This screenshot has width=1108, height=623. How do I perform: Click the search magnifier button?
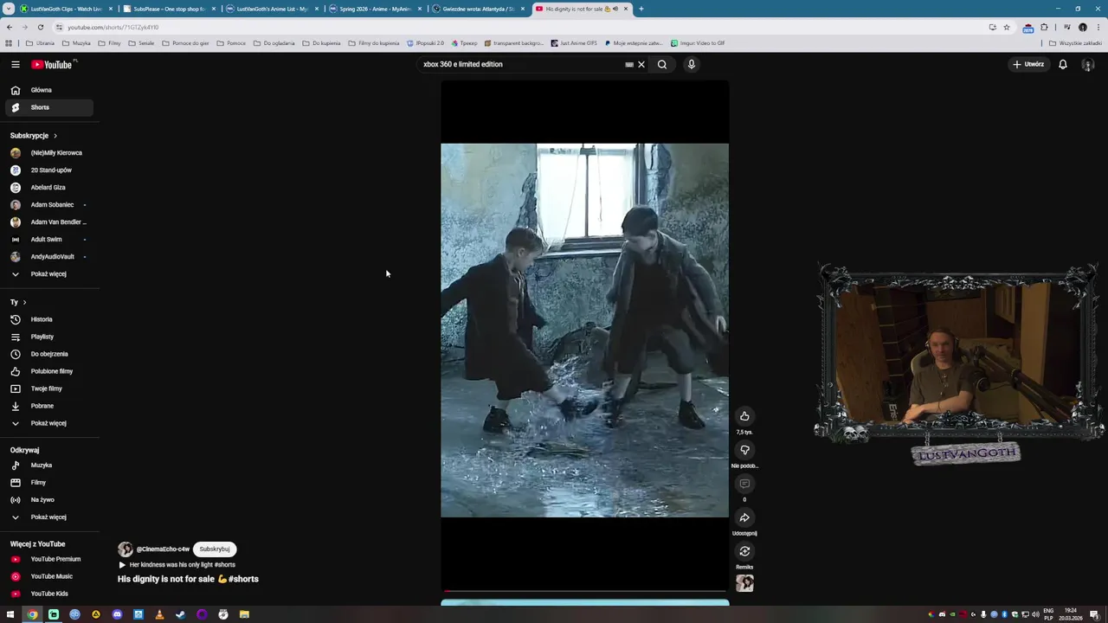coord(662,64)
